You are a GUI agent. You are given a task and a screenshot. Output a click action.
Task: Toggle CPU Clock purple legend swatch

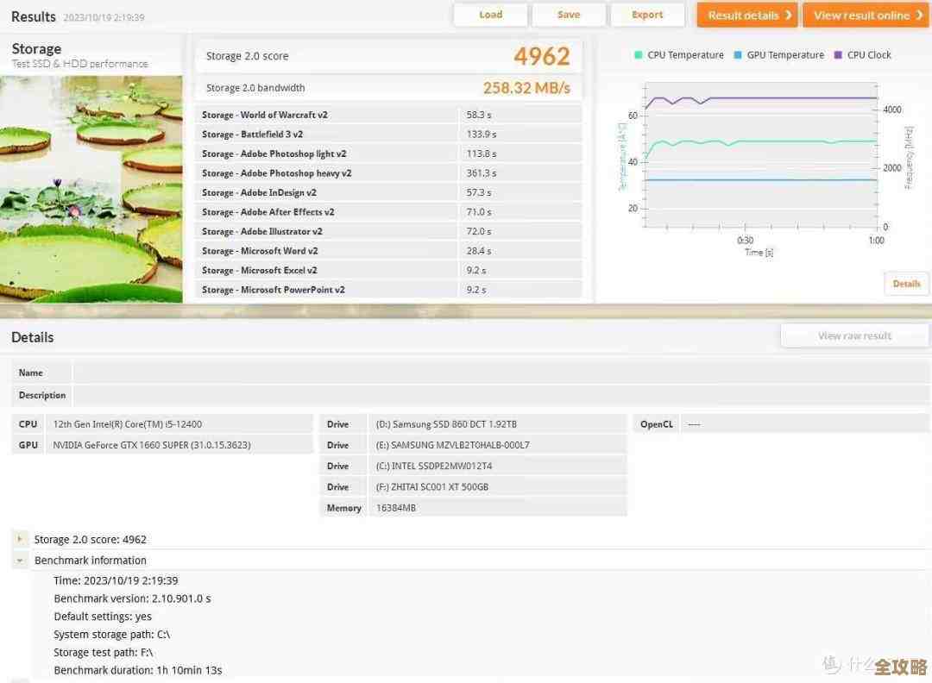tap(838, 55)
